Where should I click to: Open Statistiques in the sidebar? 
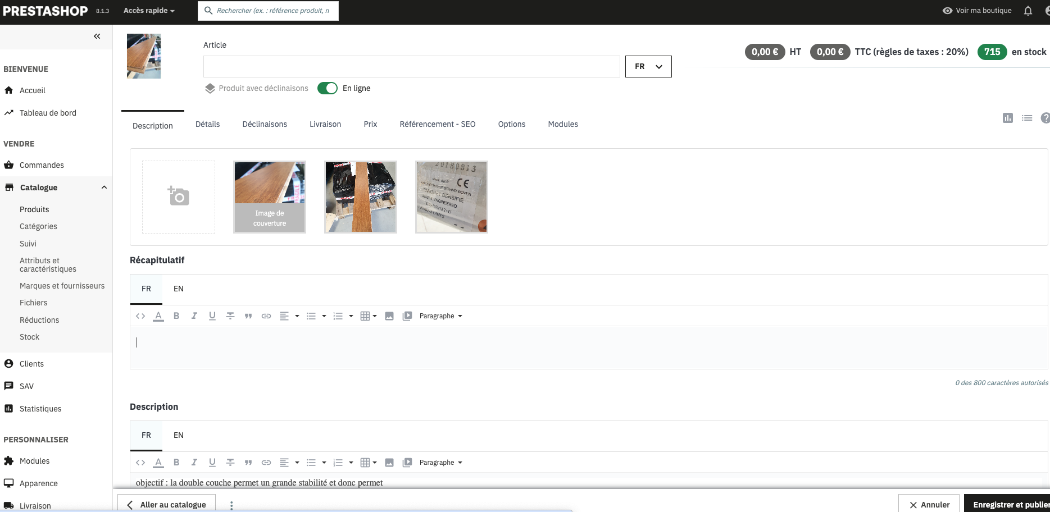click(x=40, y=409)
